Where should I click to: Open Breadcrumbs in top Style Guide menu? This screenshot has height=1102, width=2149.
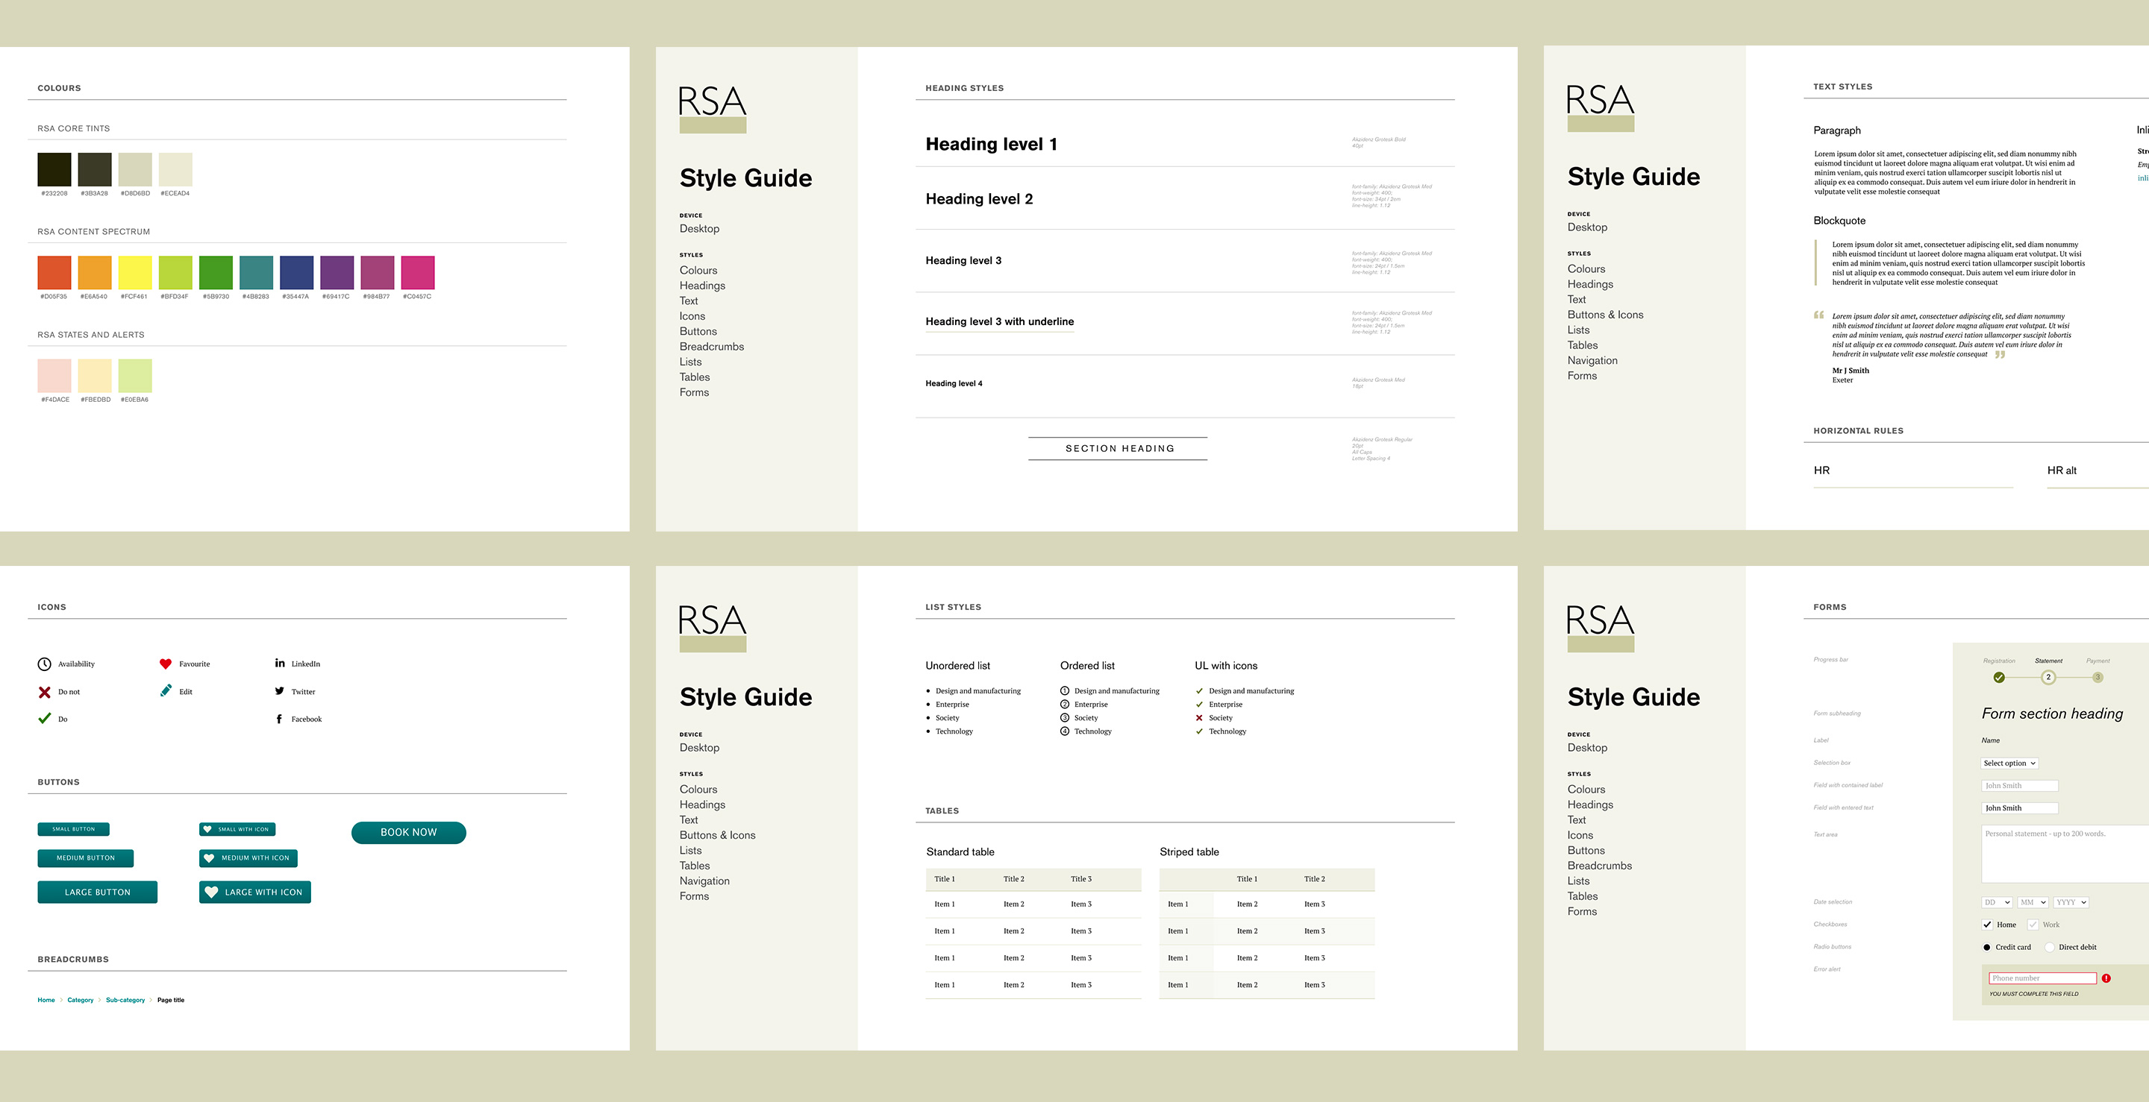pos(711,347)
